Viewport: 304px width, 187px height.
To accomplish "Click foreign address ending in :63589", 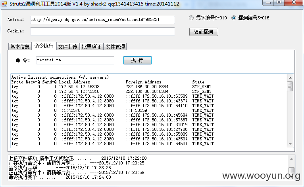I will coord(157,96).
